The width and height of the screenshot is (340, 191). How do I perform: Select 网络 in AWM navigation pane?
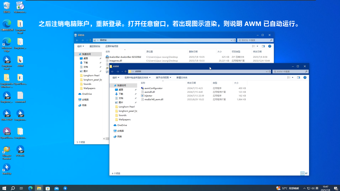click(x=119, y=136)
